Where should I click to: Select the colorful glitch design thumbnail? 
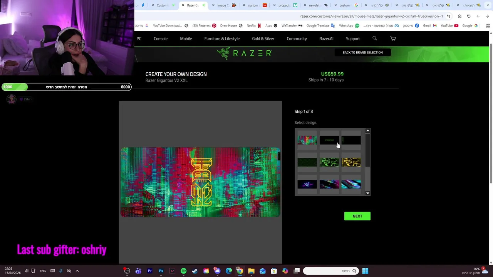click(x=307, y=140)
